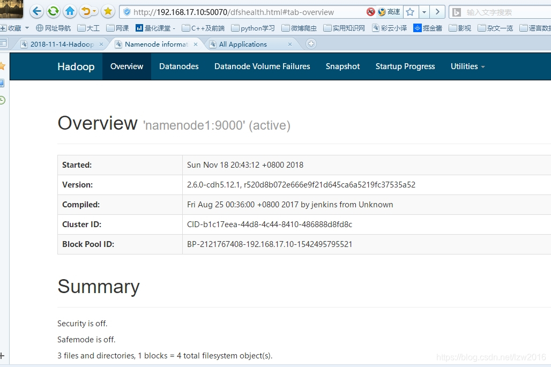Open the 杂文一览 bookmark folder

496,28
